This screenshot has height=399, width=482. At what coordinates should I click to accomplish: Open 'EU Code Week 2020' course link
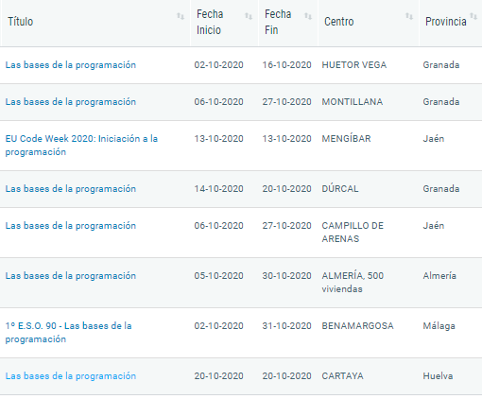tap(81, 146)
